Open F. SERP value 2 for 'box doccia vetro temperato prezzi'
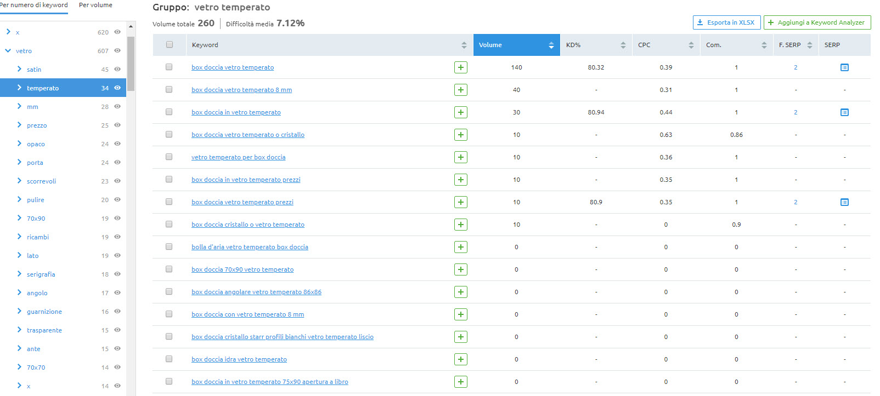 coord(796,202)
